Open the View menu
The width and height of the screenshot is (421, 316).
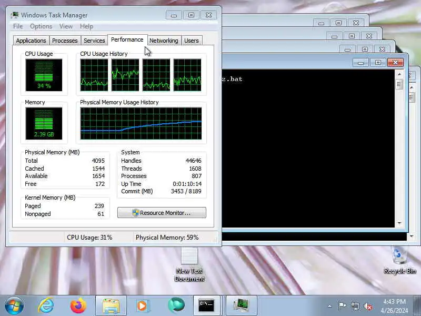(66, 26)
